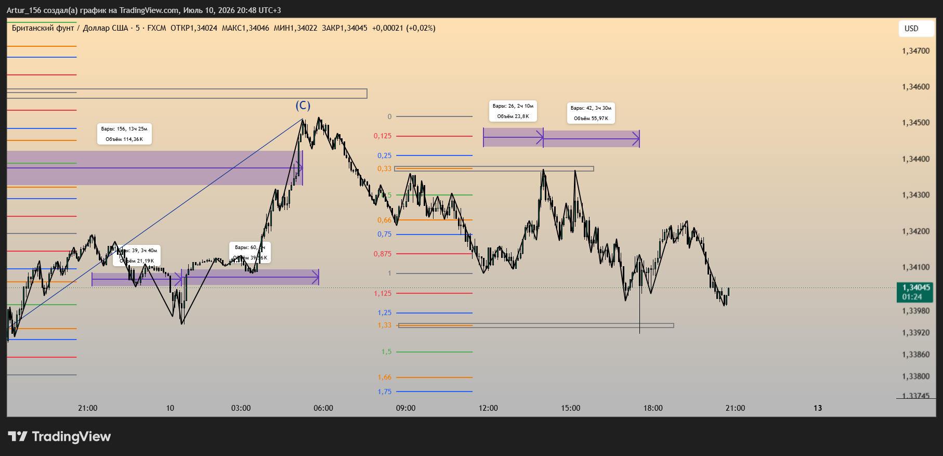943x456 pixels.
Task: Click the 1,34600 price scale label
Action: click(916, 87)
